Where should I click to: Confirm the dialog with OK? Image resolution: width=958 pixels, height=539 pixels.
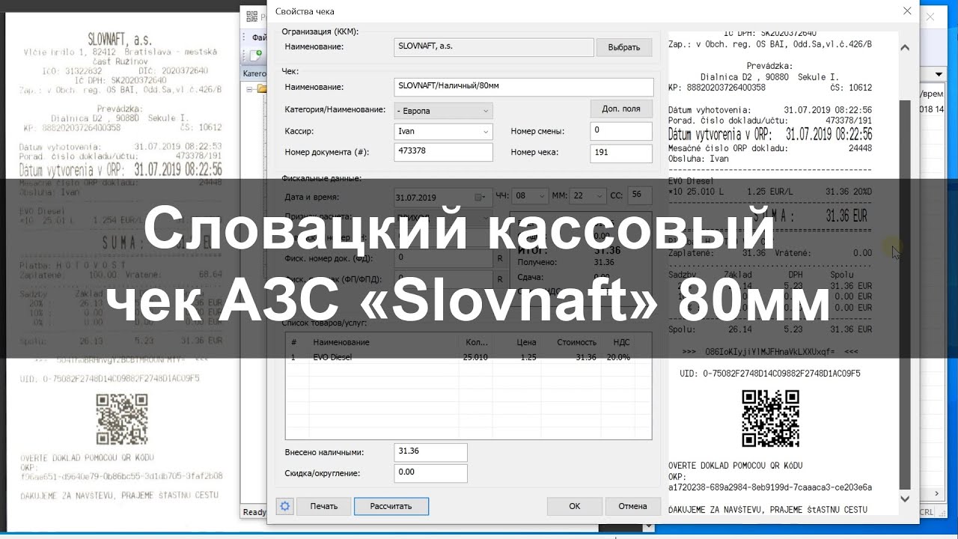[574, 506]
